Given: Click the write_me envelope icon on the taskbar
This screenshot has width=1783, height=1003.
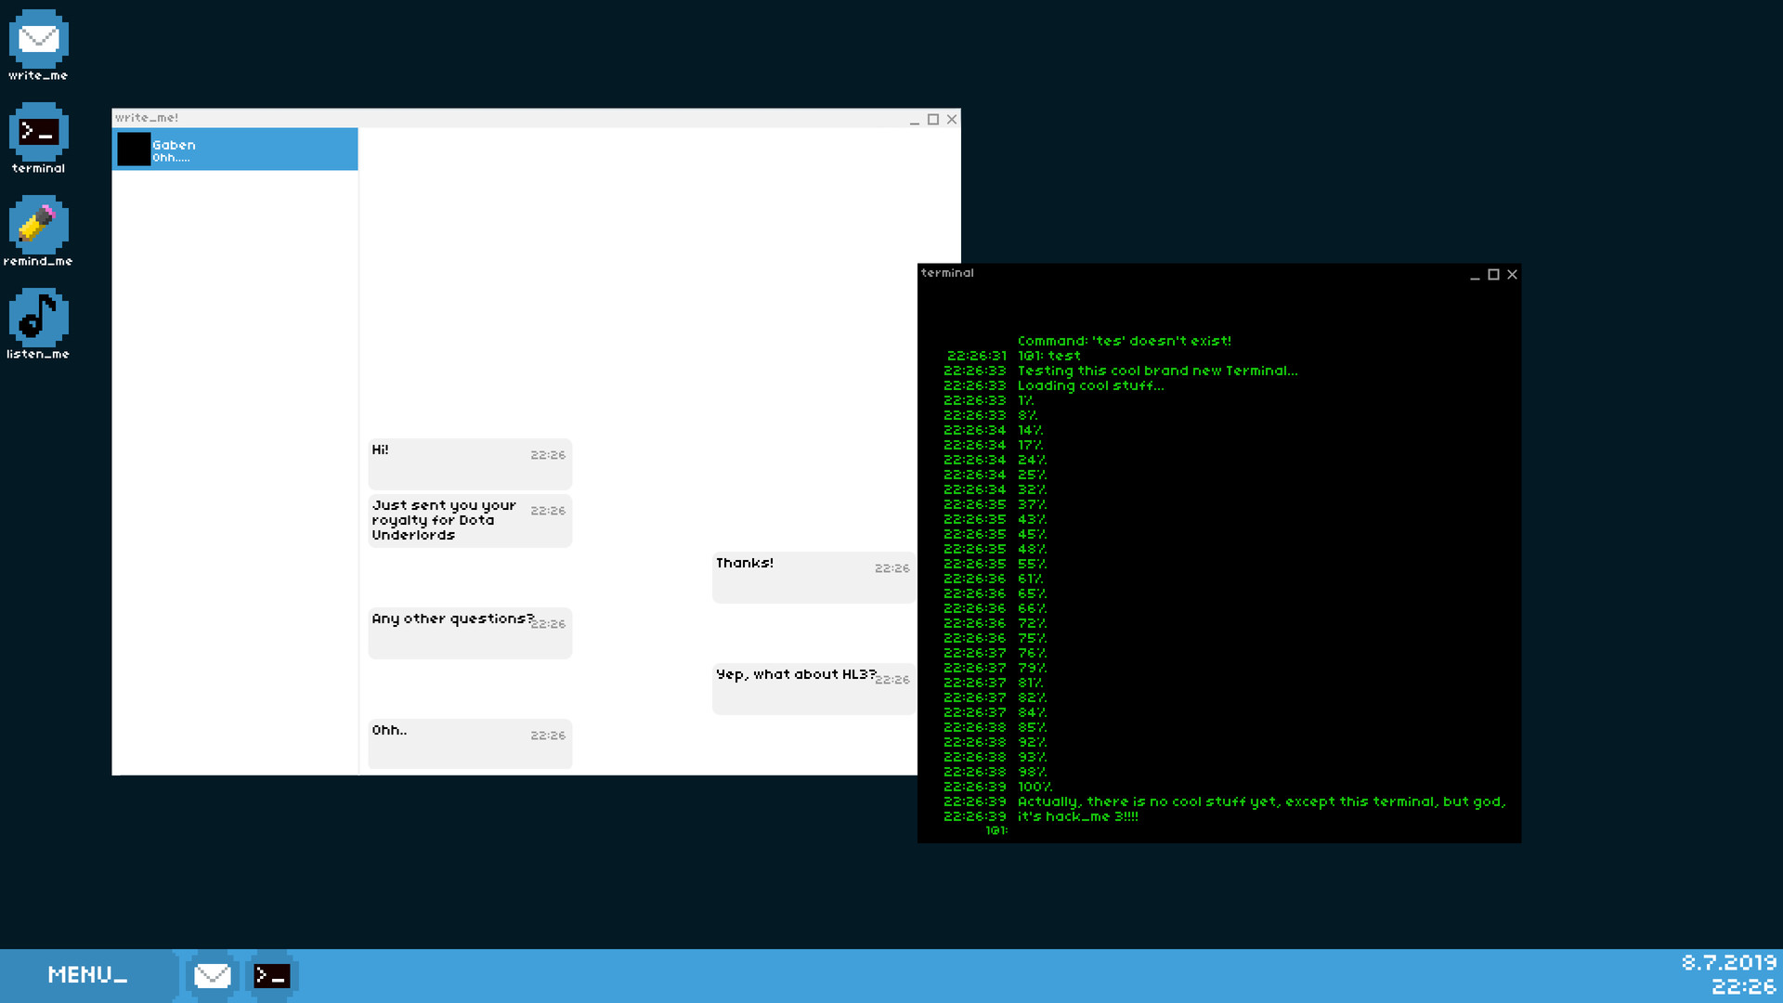Looking at the screenshot, I should tap(212, 975).
